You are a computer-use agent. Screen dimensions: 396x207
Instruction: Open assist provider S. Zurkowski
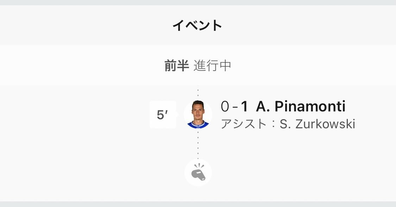coord(318,124)
